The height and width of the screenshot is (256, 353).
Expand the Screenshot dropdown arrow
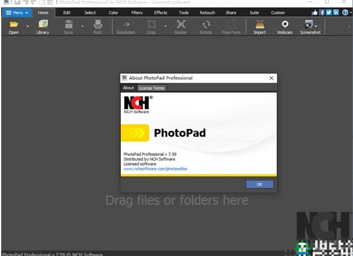point(316,26)
